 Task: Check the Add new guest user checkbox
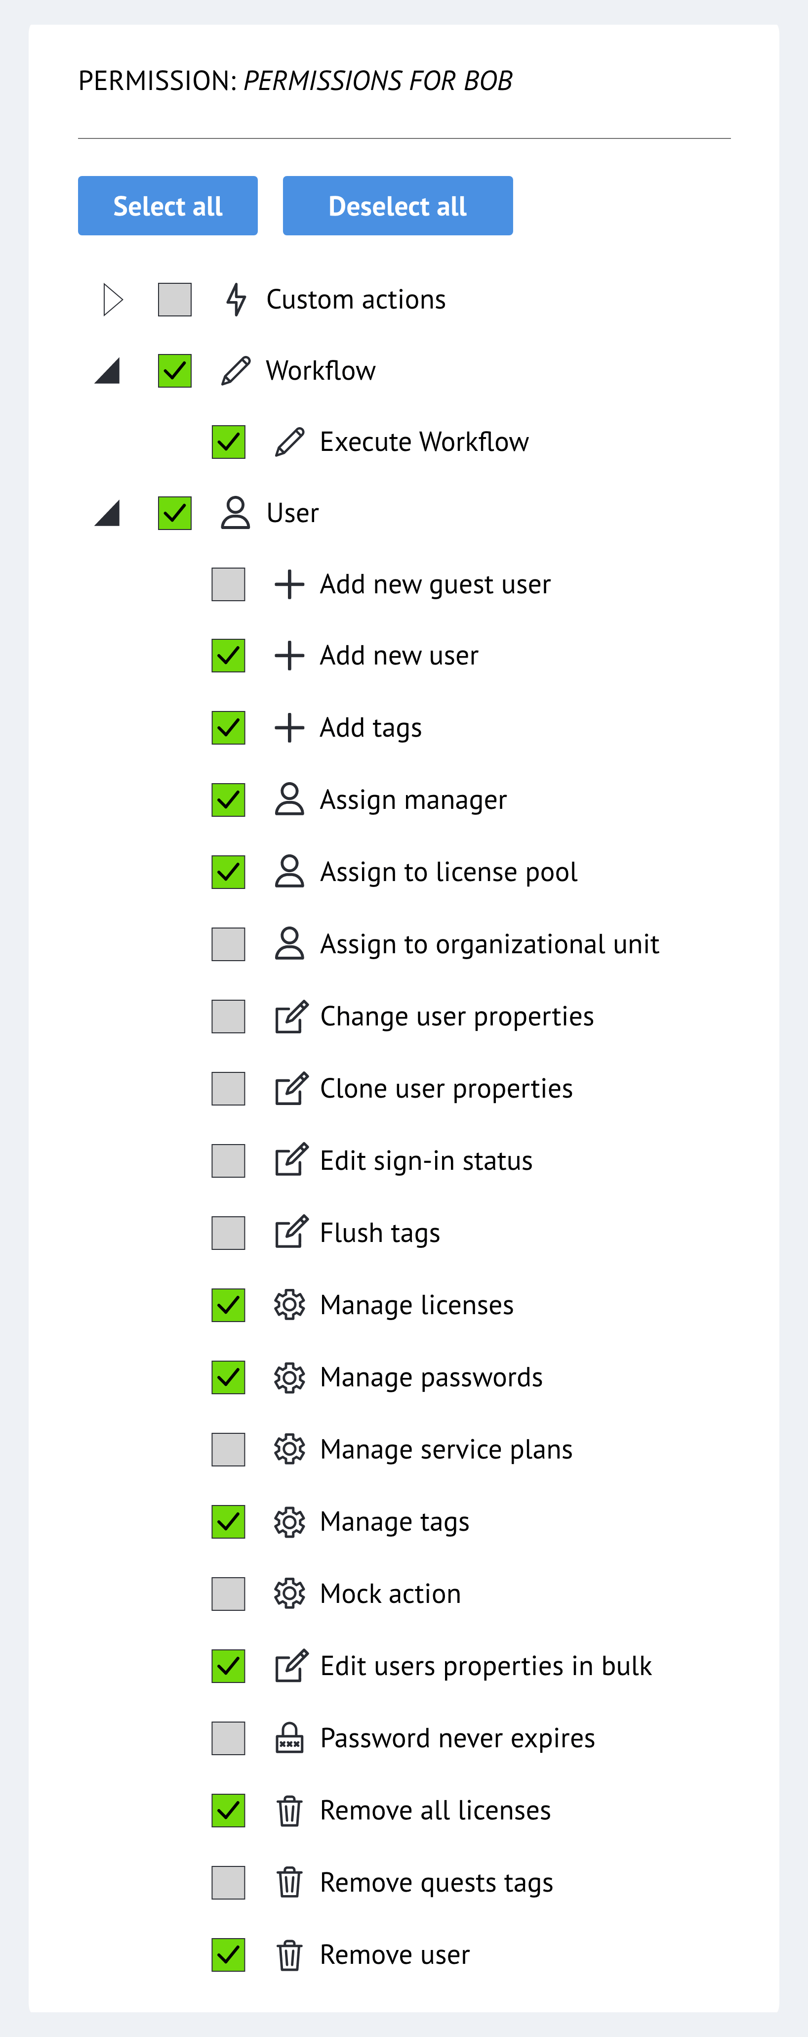(x=228, y=583)
